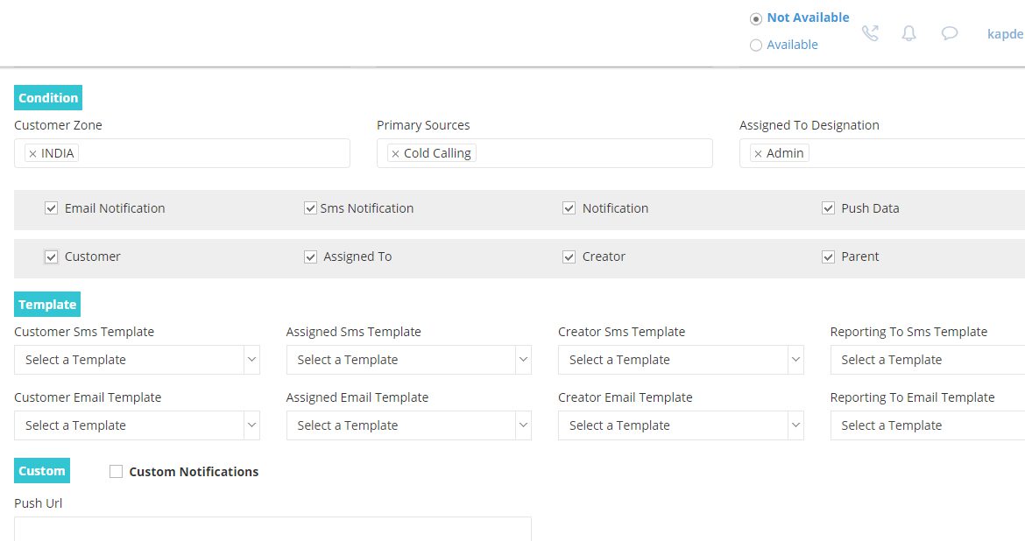
Task: Open the Creator Email Template dropdown
Action: 681,425
